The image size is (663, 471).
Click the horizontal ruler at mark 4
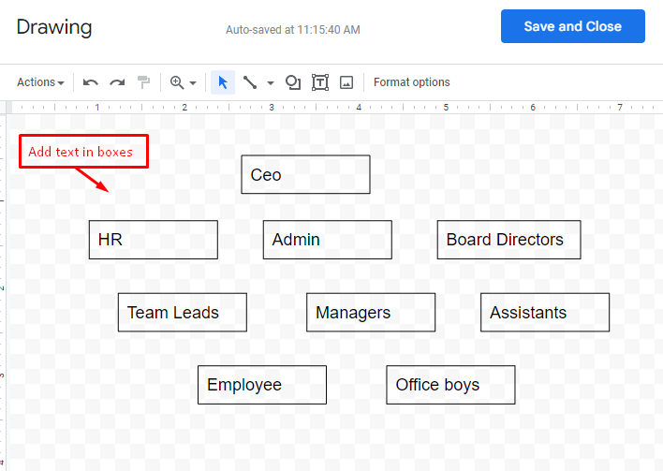coord(359,108)
